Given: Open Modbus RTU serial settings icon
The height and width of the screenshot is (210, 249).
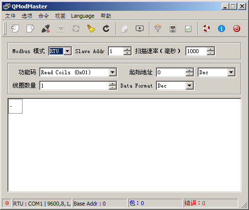Looking at the screenshot, I should click(158, 29).
